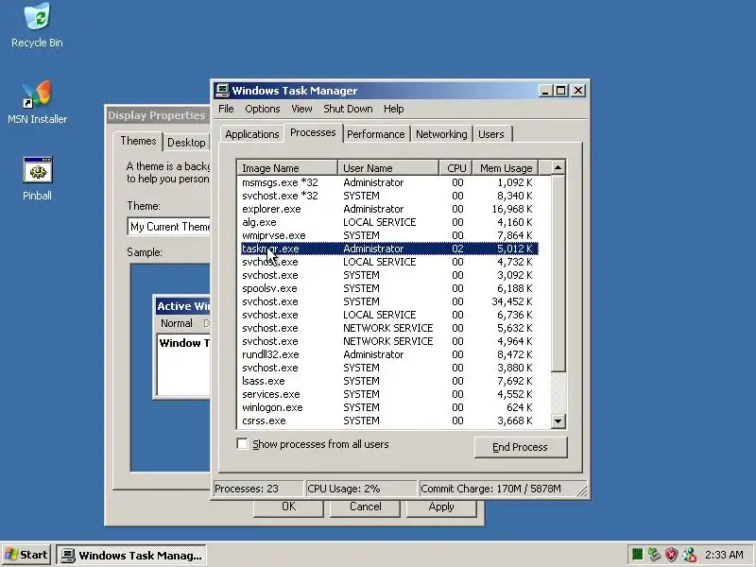Select the lsass.exe process
Viewport: 756px width, 567px height.
click(389, 381)
